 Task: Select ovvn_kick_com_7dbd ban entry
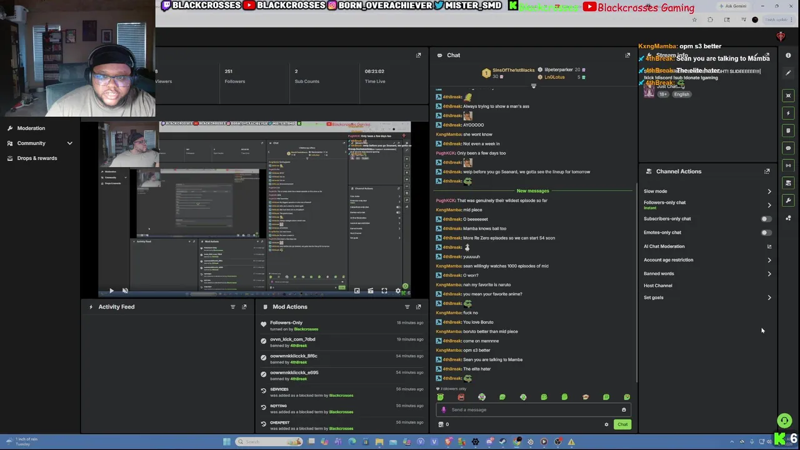(292, 339)
